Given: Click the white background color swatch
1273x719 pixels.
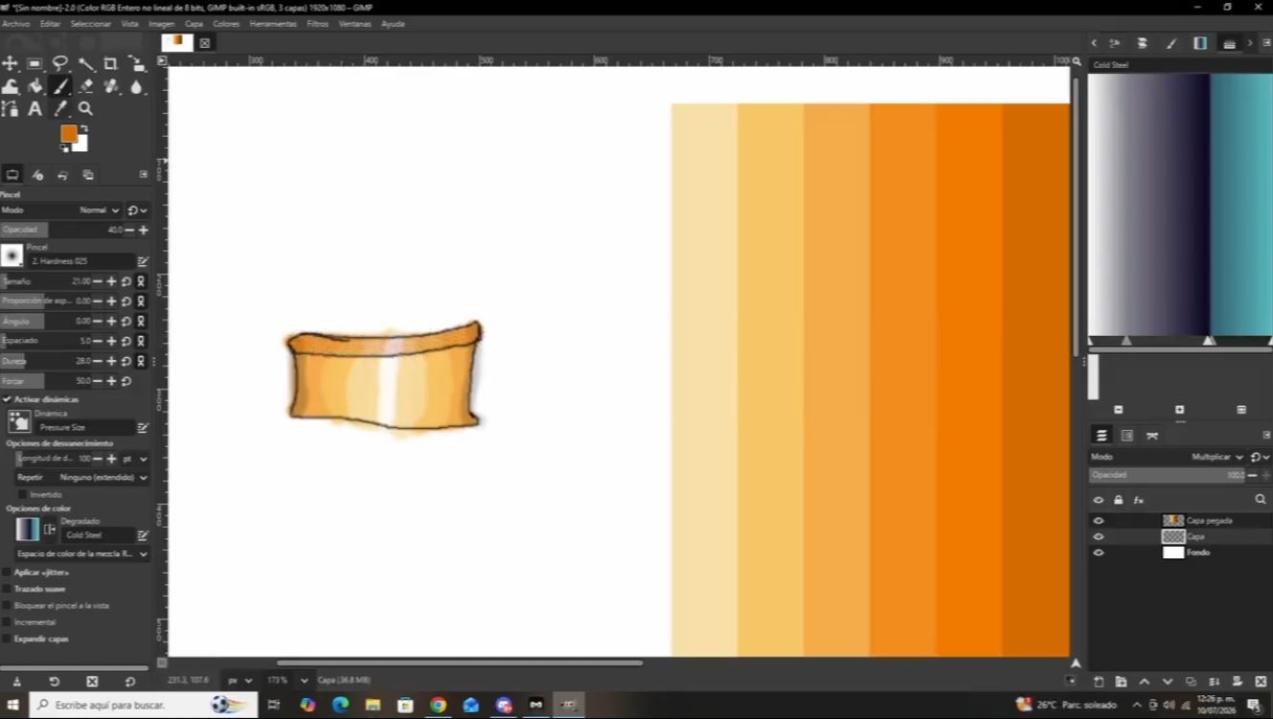Looking at the screenshot, I should tap(81, 145).
